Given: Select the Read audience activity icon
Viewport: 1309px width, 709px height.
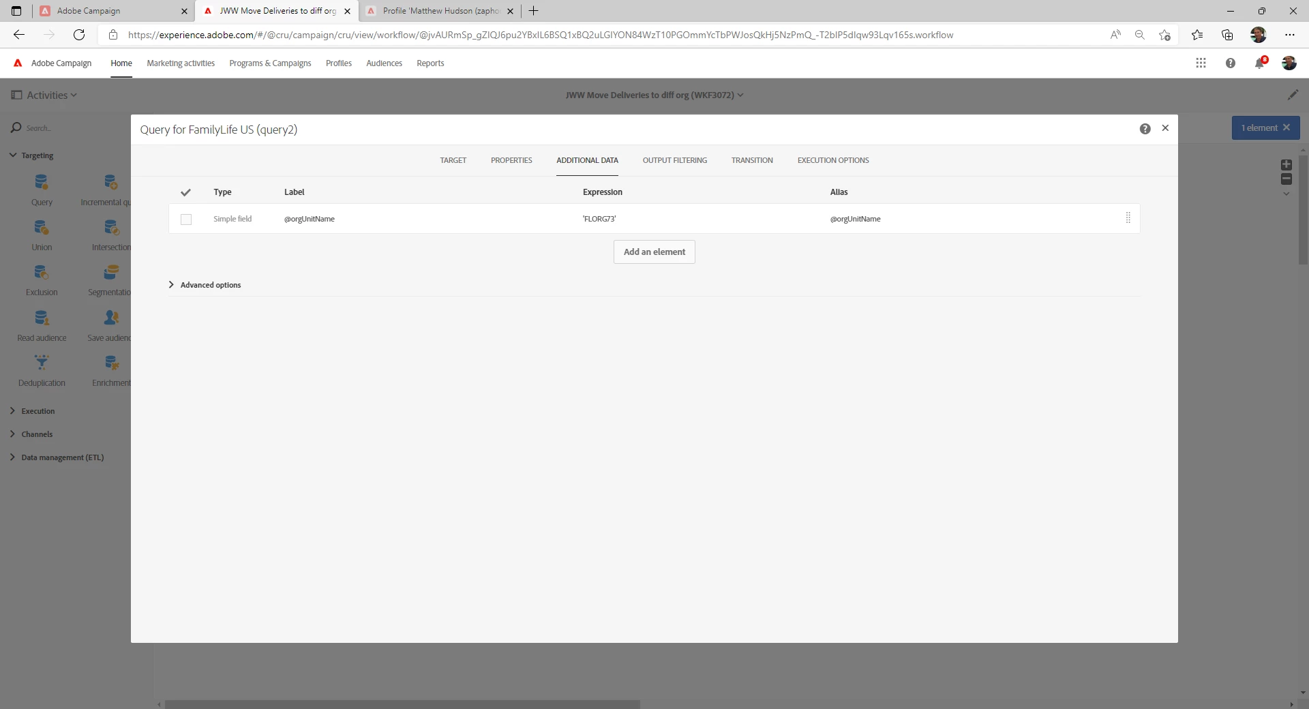Looking at the screenshot, I should click(x=42, y=318).
